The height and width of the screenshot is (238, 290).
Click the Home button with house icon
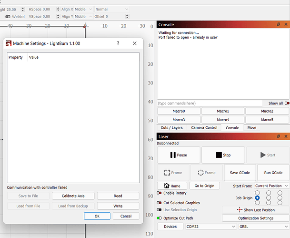(x=172, y=186)
